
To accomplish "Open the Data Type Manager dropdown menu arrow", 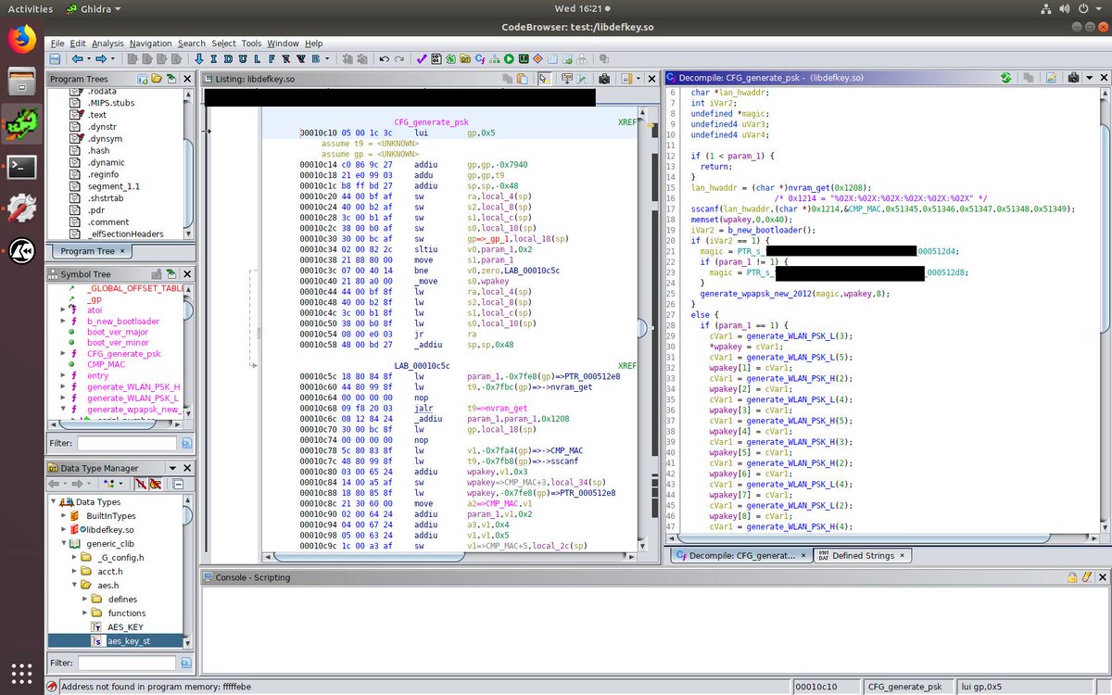I will [172, 468].
